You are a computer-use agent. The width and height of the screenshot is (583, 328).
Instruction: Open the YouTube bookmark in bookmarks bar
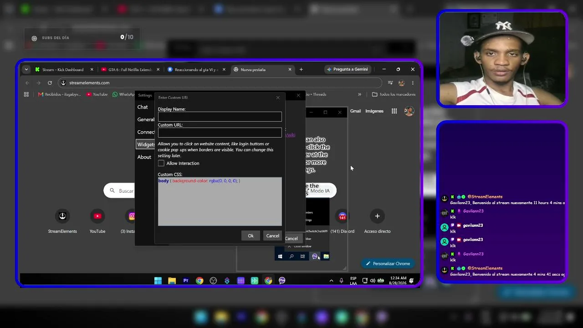(x=97, y=94)
